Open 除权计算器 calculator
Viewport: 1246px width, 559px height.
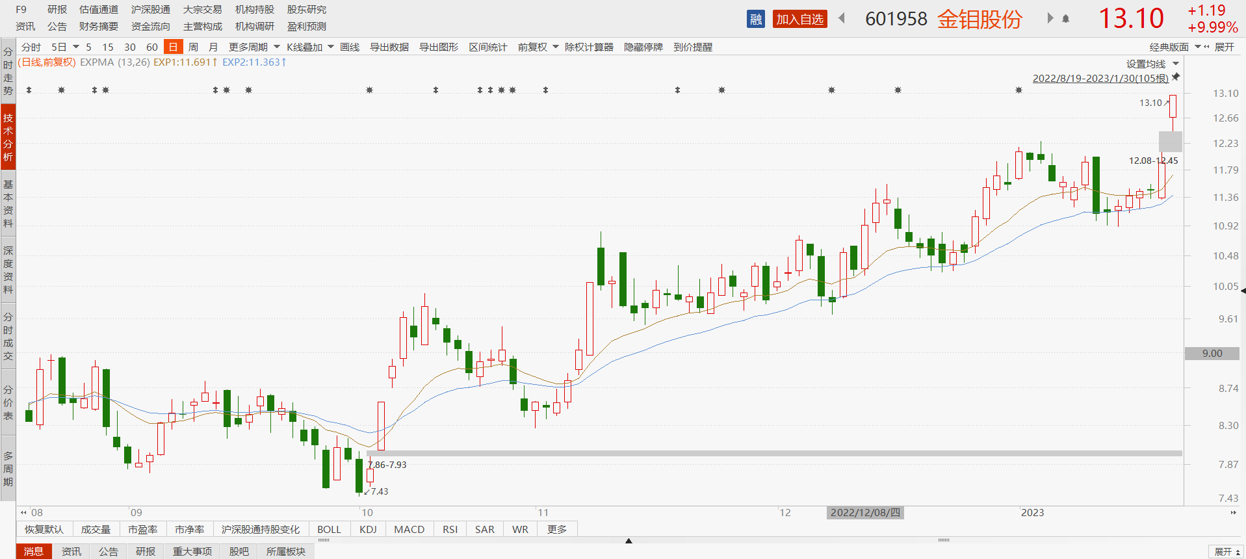[x=589, y=47]
